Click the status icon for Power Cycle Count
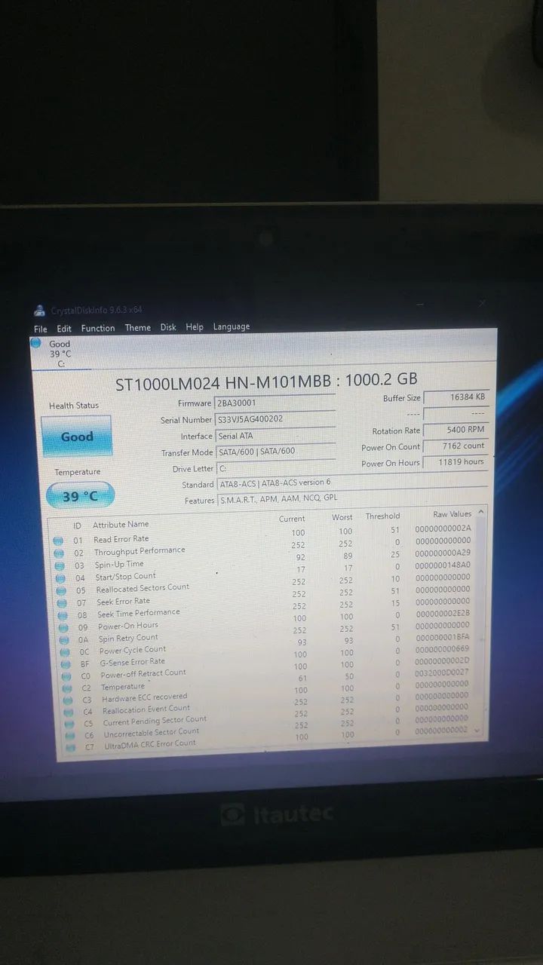 63,651
